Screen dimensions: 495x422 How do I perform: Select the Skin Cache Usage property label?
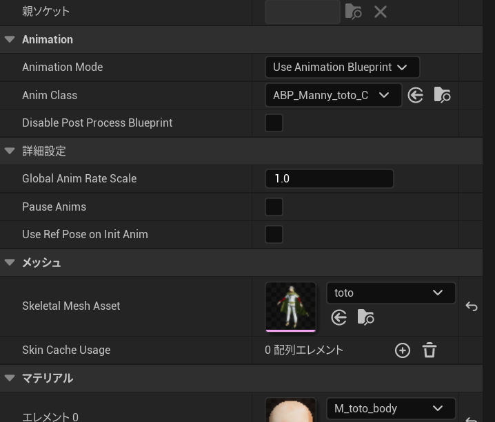pyautogui.click(x=66, y=350)
